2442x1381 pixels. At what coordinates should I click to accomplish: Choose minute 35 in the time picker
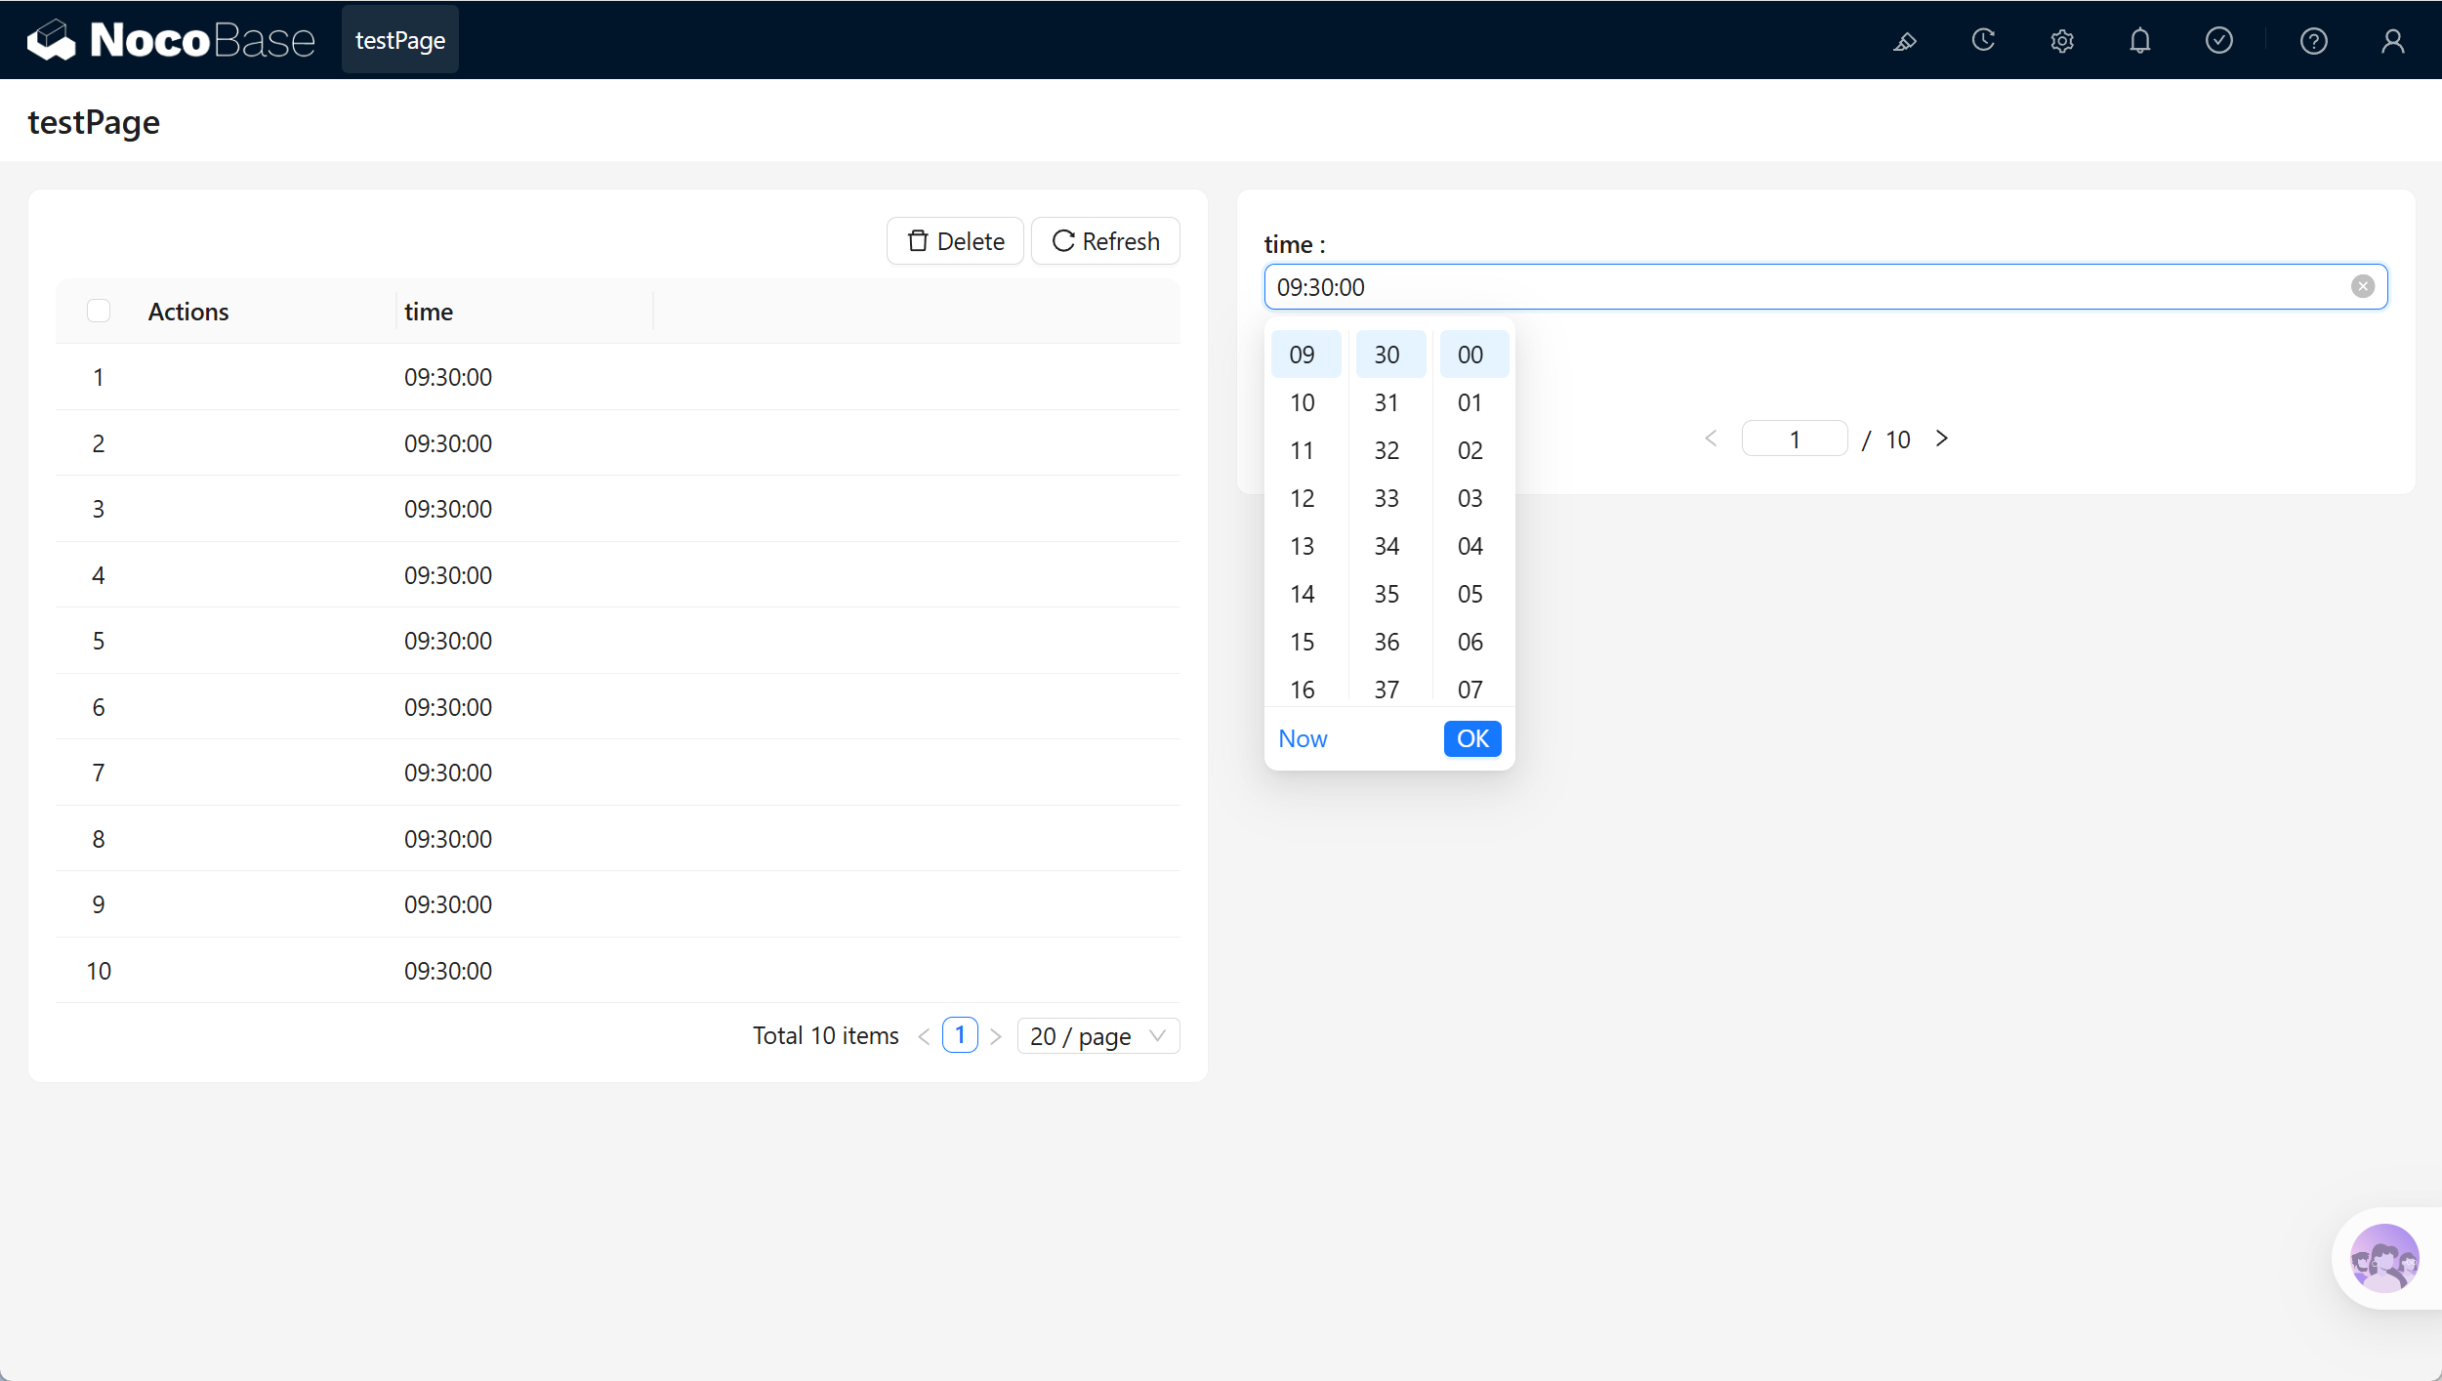(1387, 594)
